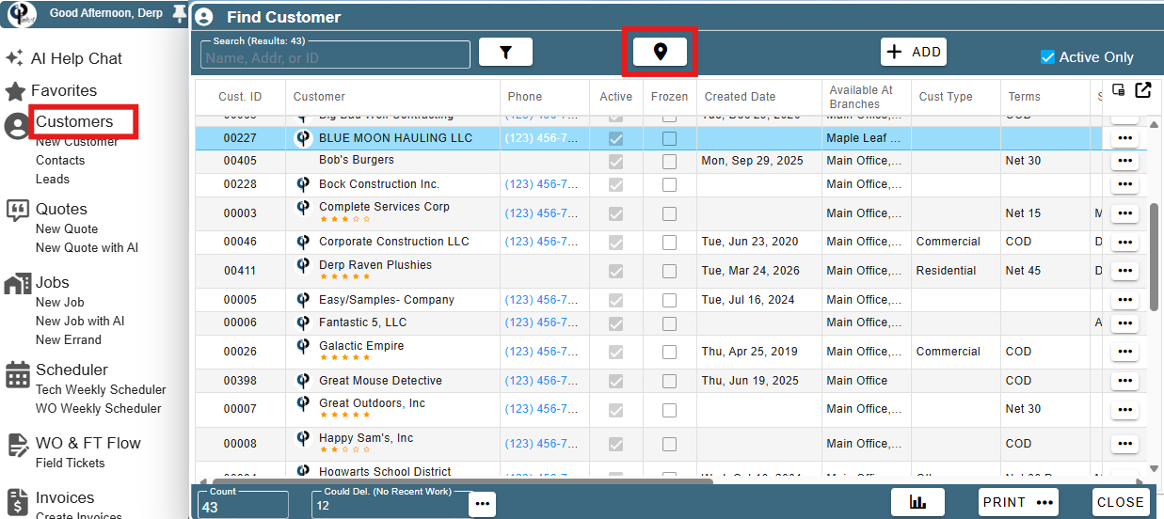The image size is (1164, 519).
Task: Pin the sidebar with the pushpin icon
Action: click(x=180, y=13)
